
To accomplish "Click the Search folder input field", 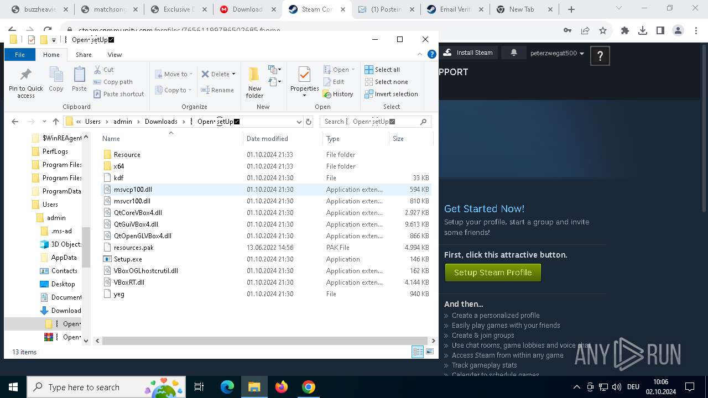I will (375, 122).
